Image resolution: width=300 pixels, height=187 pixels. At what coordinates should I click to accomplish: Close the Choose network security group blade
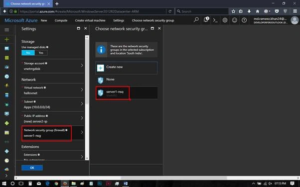pos(159,28)
